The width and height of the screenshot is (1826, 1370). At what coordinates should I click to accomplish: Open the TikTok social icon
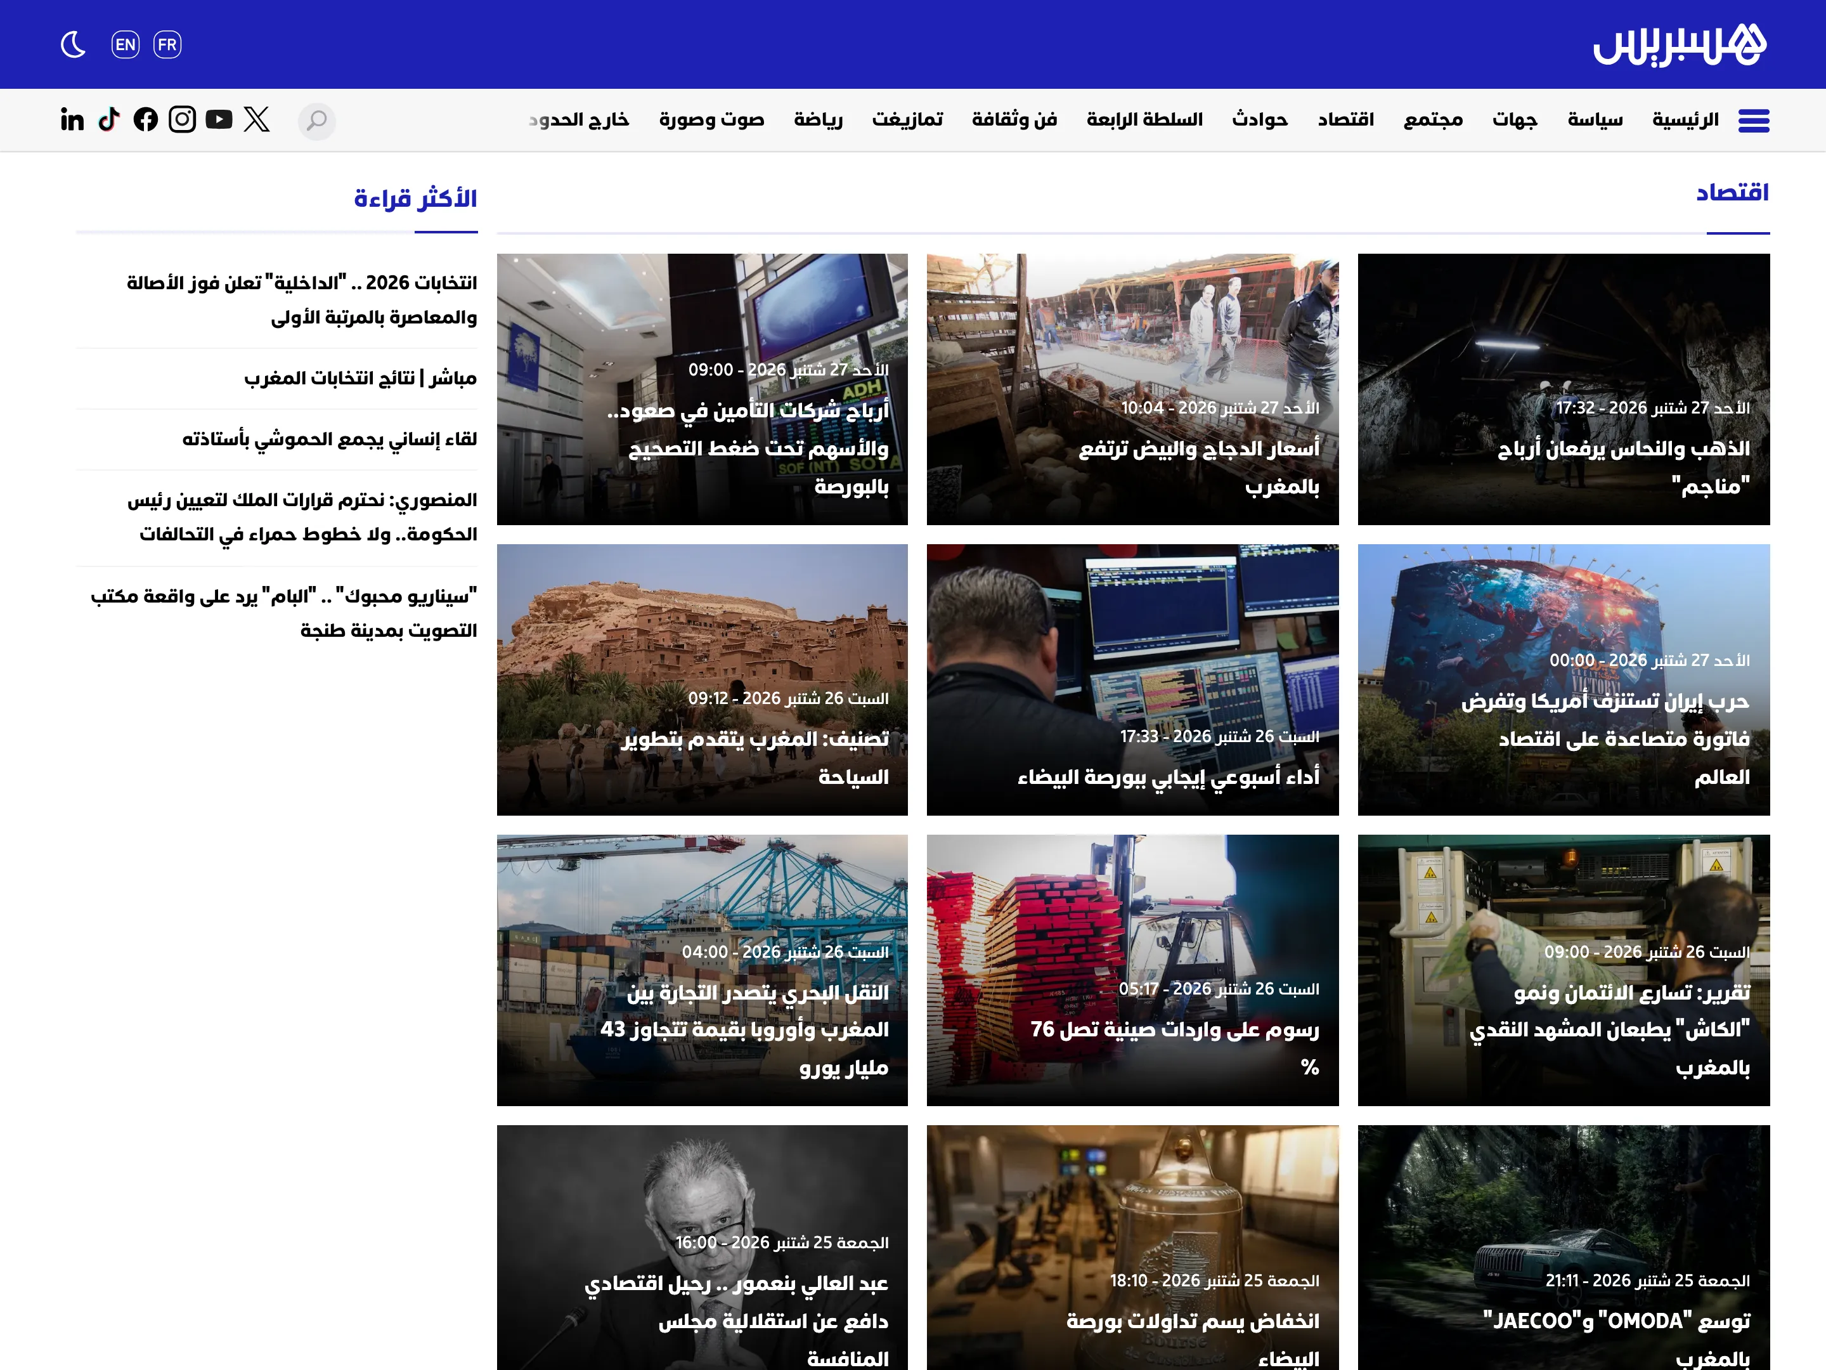109,120
